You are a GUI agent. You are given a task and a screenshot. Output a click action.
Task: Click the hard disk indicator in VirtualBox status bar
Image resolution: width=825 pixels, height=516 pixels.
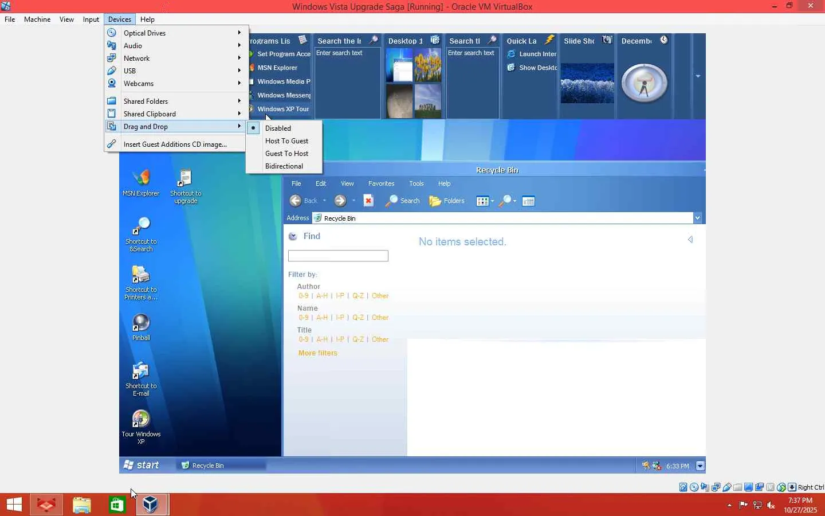point(683,487)
